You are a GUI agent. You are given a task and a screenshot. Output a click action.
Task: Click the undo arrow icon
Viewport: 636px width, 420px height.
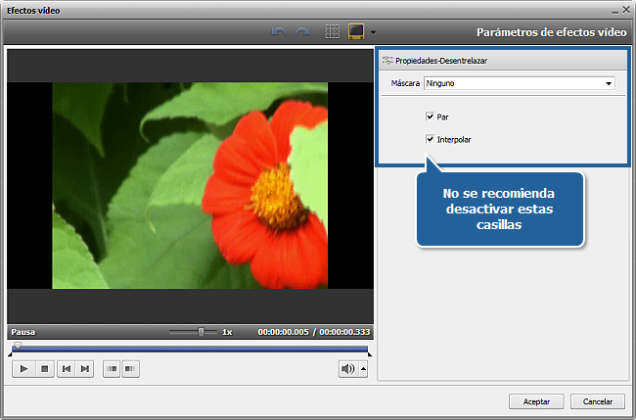click(x=279, y=31)
